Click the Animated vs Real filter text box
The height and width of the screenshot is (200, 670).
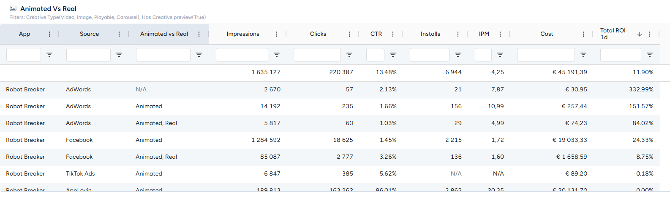pyautogui.click(x=163, y=55)
